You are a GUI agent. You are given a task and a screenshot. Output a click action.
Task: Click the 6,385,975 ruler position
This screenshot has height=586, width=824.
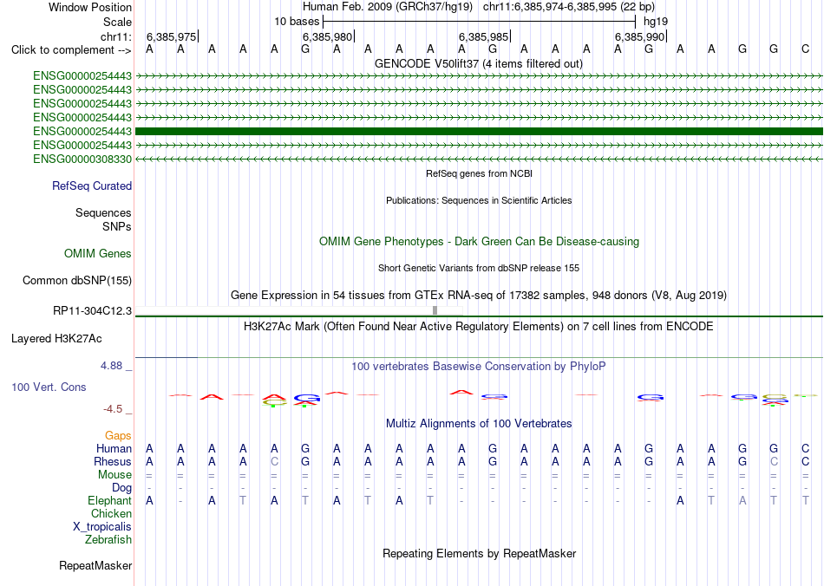[172, 36]
